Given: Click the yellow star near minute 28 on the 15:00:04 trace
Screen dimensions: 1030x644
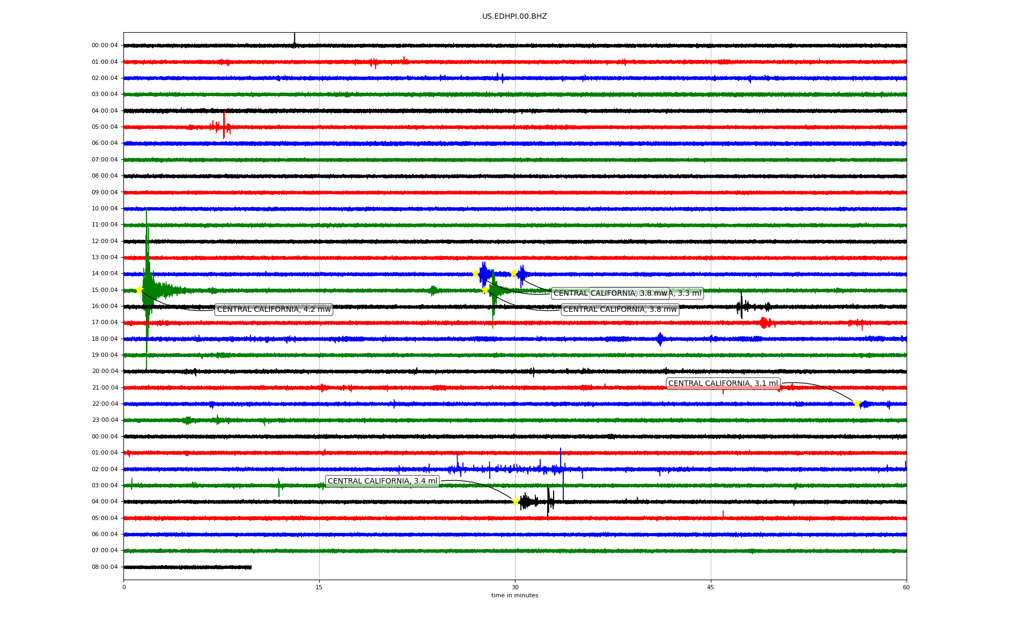Looking at the screenshot, I should [485, 290].
